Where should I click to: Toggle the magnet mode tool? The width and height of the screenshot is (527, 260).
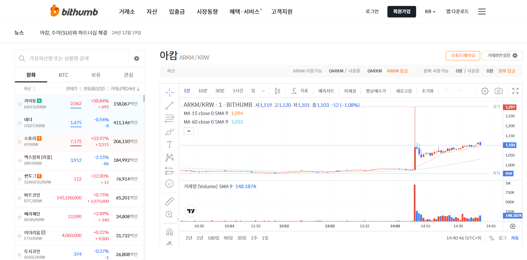pos(169,232)
